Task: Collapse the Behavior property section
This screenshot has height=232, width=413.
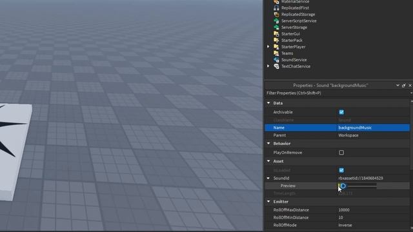Action: coord(268,143)
